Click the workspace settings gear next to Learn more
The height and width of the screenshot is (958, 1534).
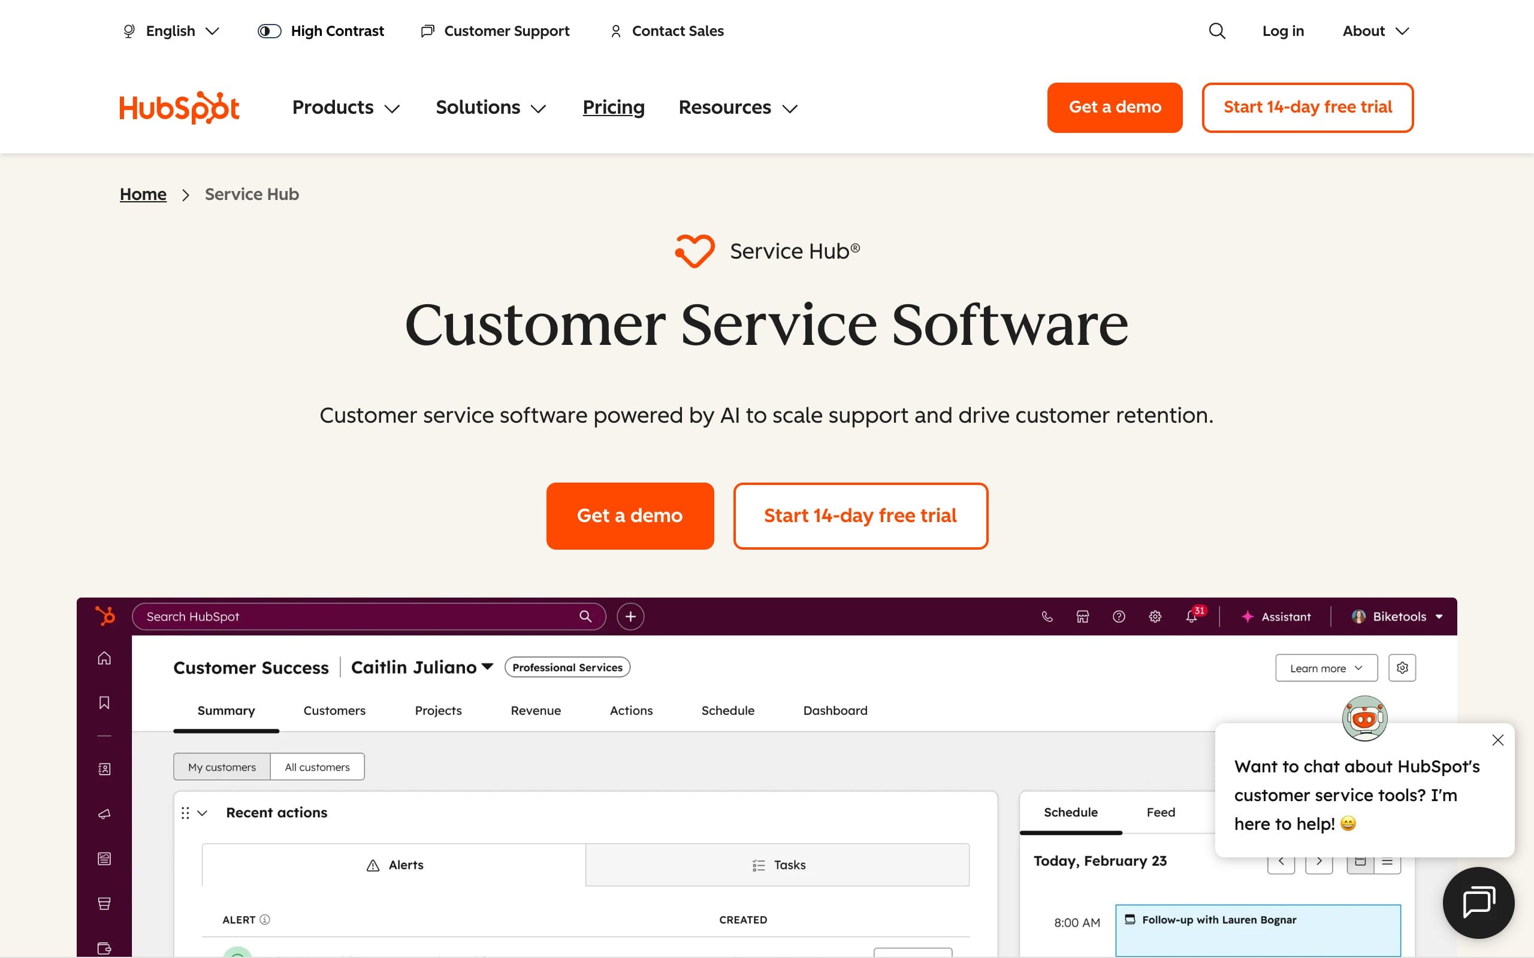tap(1402, 668)
